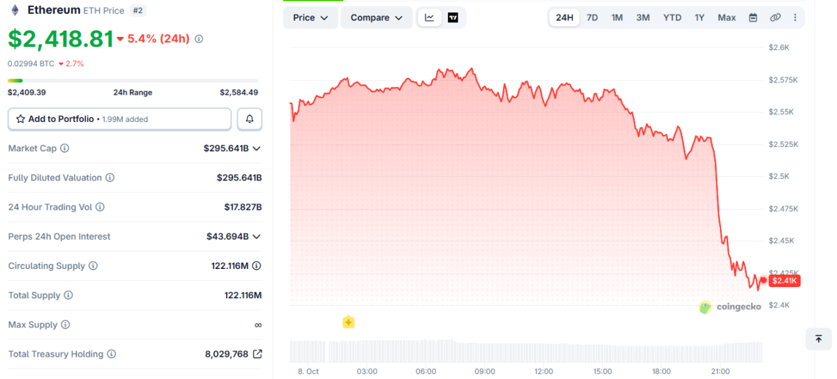
Task: Open the Price dropdown
Action: click(x=310, y=17)
